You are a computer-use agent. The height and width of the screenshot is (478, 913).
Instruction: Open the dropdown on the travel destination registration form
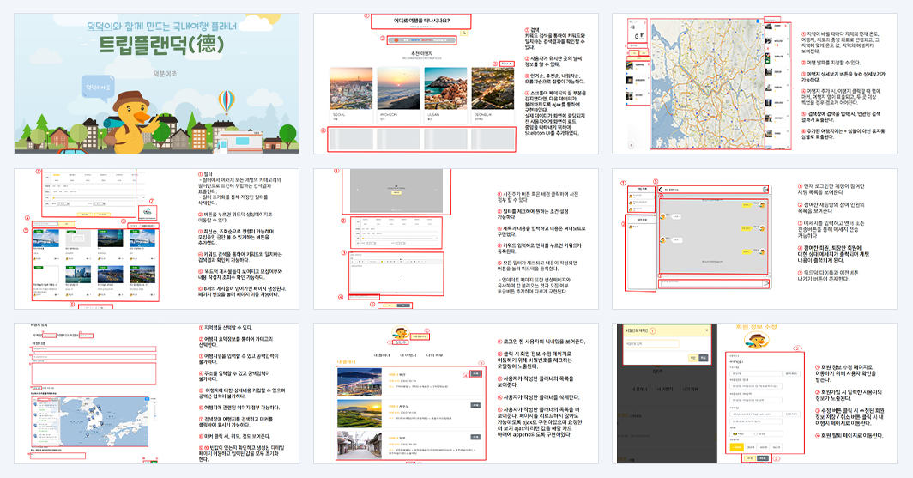pos(86,336)
